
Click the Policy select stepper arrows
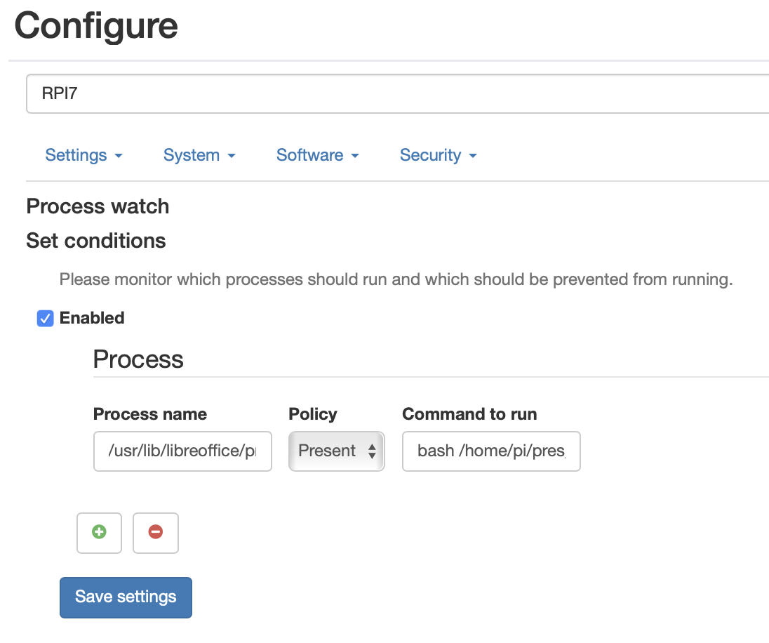pyautogui.click(x=372, y=451)
